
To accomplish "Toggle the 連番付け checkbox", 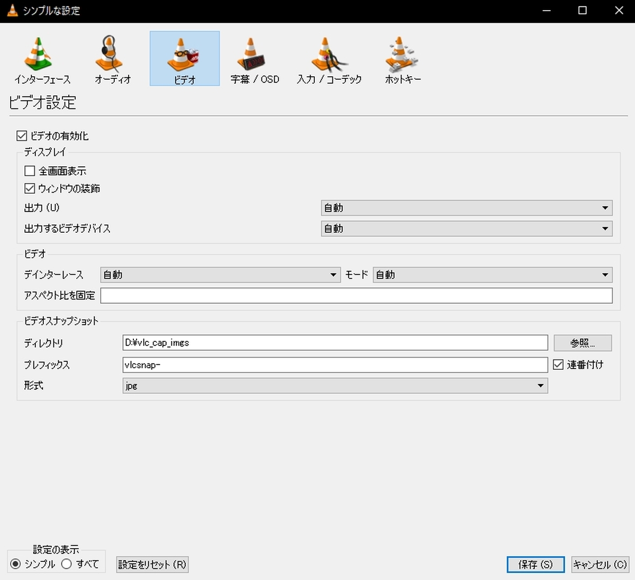I will (x=558, y=365).
